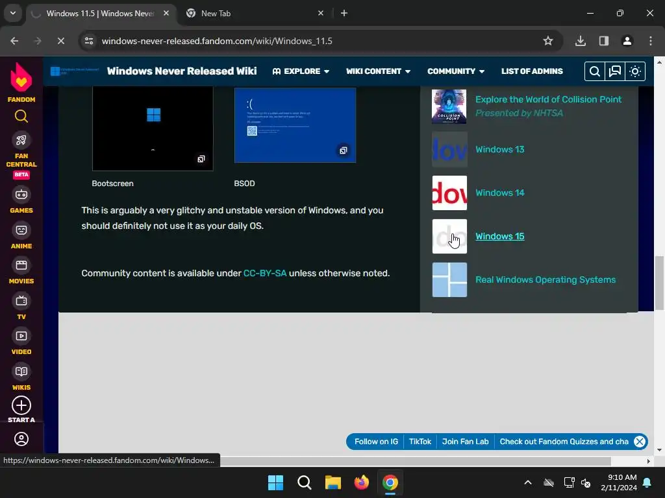Click Join Fan Lab button
The width and height of the screenshot is (665, 498).
pos(465,442)
